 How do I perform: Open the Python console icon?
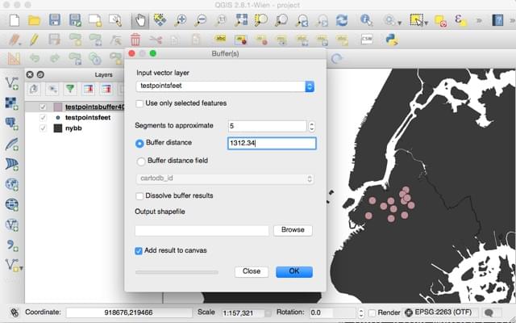click(x=393, y=39)
